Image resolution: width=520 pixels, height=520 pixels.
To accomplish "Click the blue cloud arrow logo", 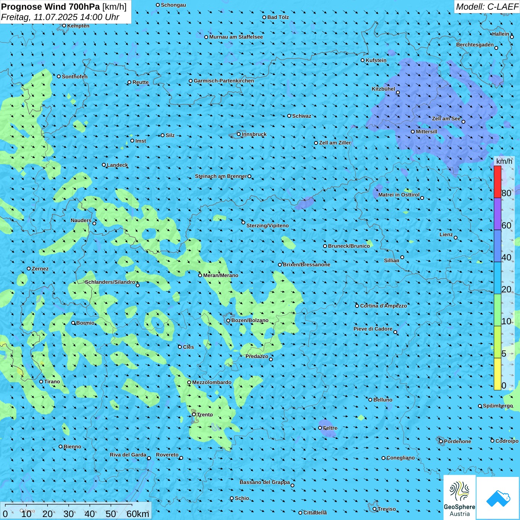I will tap(498, 498).
